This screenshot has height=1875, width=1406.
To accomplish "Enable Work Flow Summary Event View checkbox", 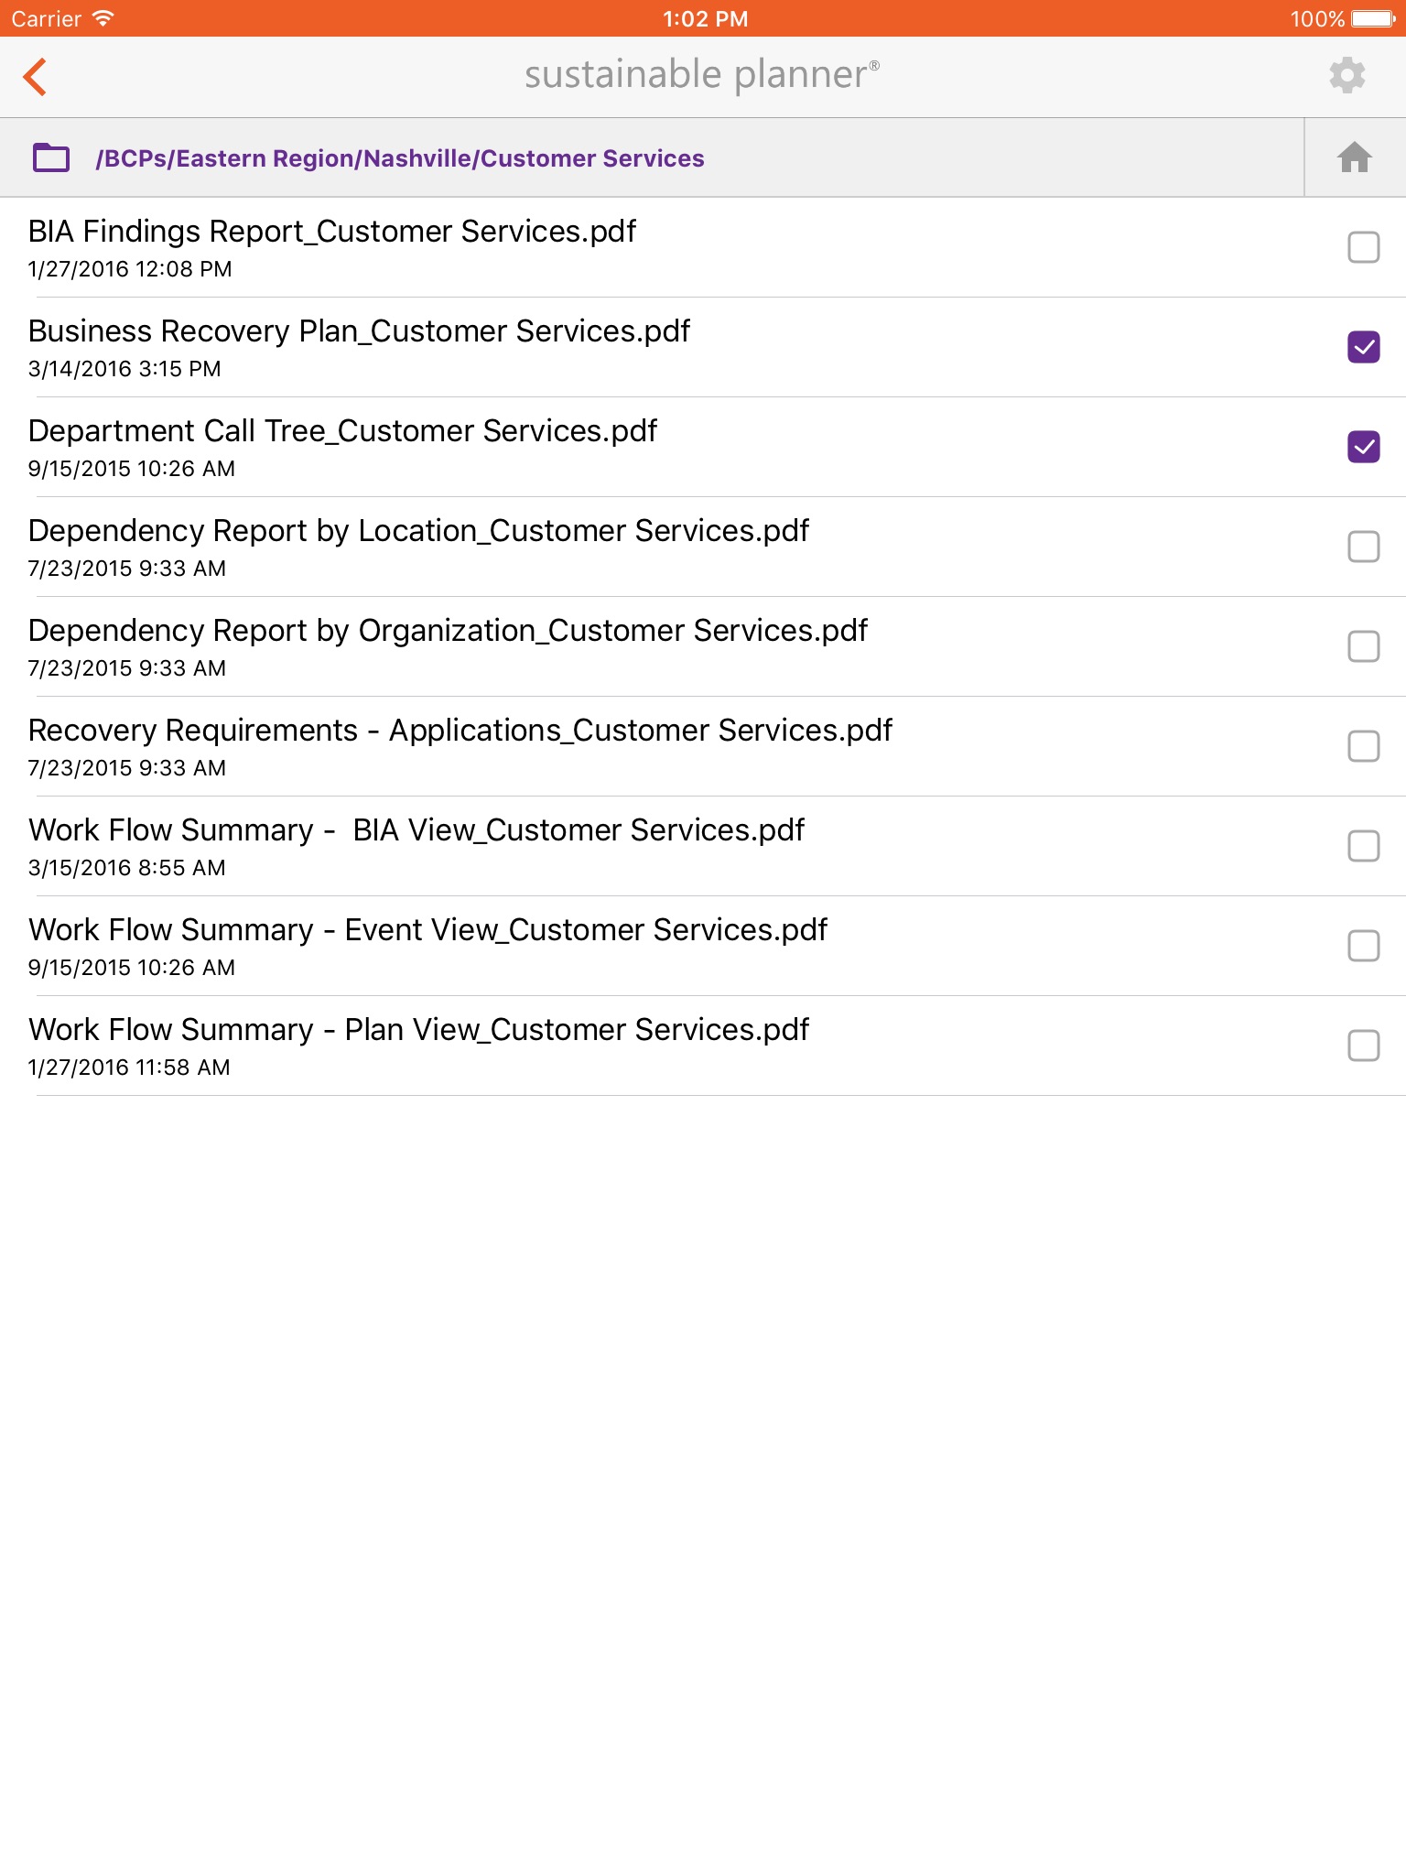I will click(x=1363, y=946).
